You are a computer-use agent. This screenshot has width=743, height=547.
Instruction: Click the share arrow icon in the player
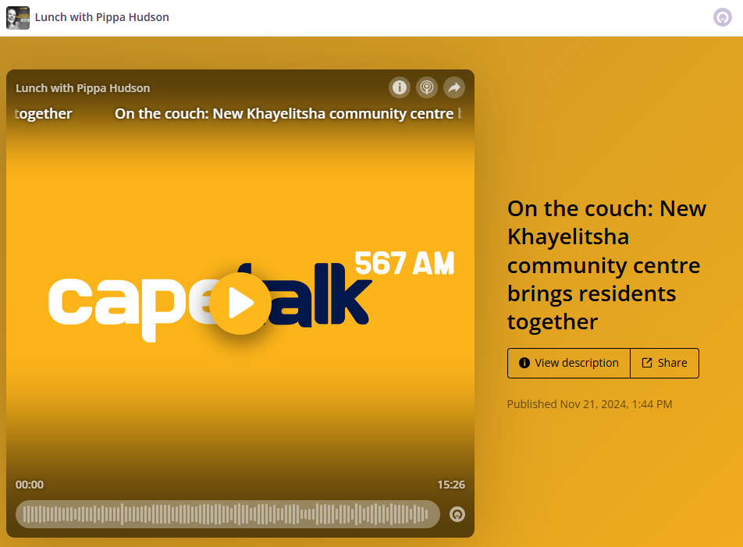click(454, 87)
